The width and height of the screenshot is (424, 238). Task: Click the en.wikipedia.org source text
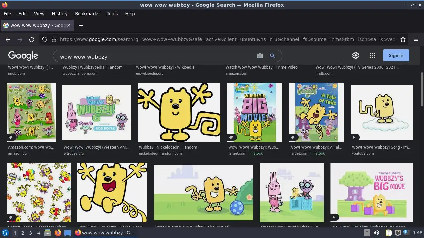click(x=150, y=73)
